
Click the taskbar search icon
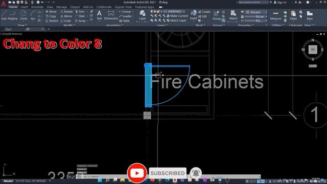click(x=107, y=180)
